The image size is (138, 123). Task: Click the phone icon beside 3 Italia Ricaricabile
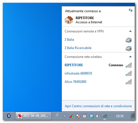(x=129, y=48)
